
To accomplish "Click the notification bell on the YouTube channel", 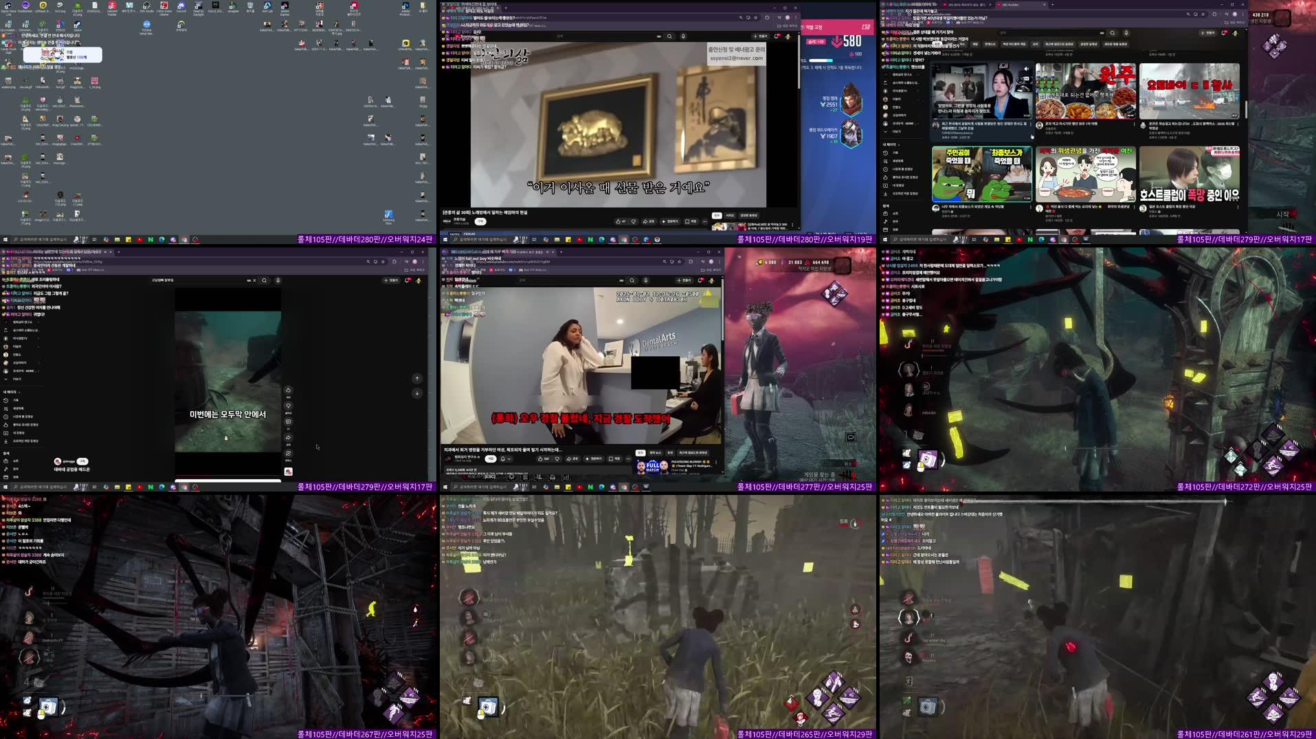I will (x=502, y=459).
